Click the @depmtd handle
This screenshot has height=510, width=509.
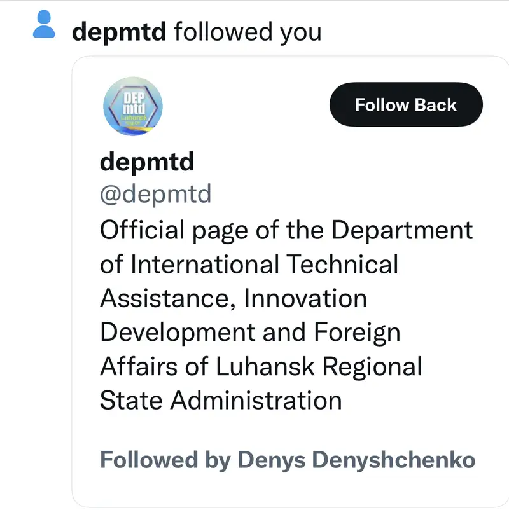pos(155,195)
